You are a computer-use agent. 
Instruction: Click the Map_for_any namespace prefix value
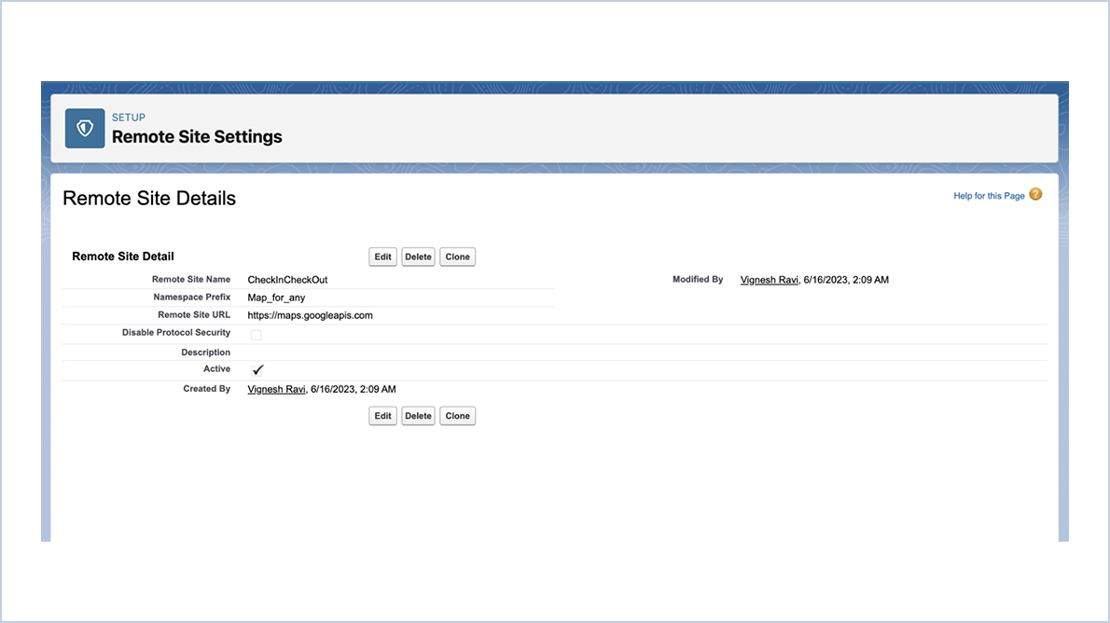click(x=274, y=297)
